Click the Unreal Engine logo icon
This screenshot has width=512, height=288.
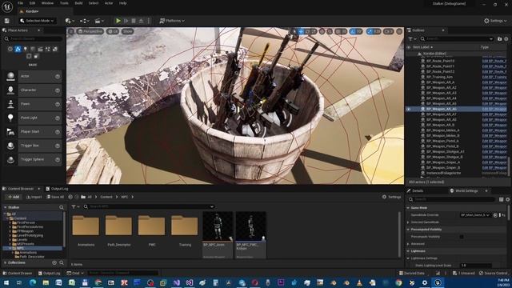(7, 6)
